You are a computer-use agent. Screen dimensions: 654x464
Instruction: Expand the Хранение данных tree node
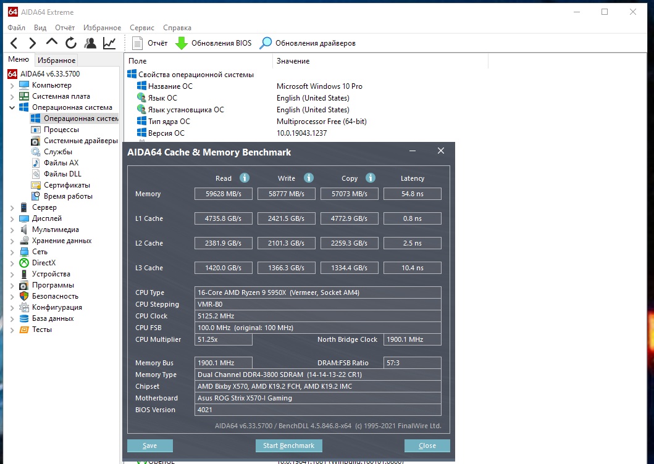click(12, 241)
